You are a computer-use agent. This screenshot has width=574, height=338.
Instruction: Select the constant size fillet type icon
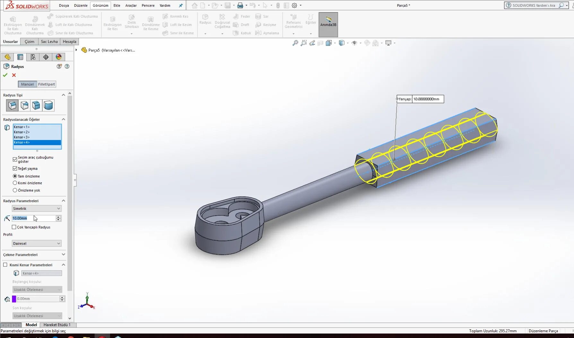tap(12, 105)
